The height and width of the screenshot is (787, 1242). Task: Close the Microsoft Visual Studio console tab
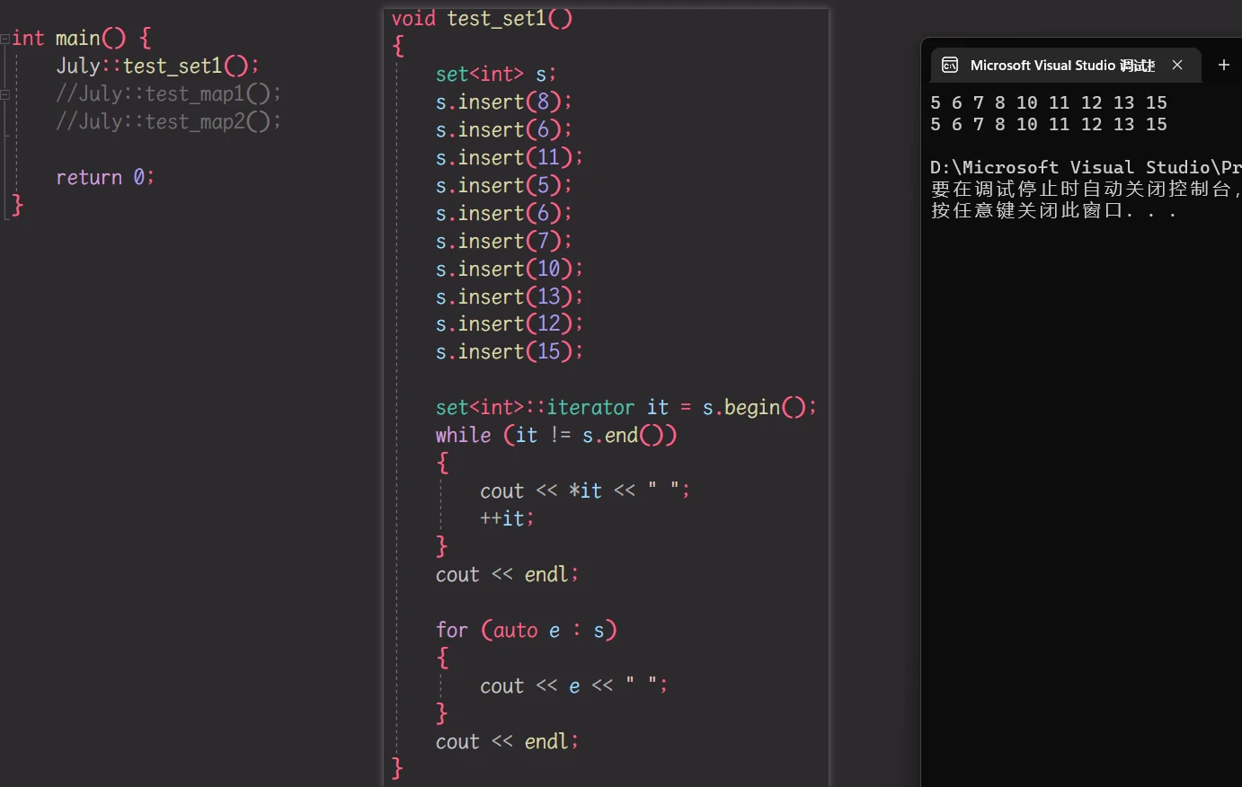coord(1177,66)
